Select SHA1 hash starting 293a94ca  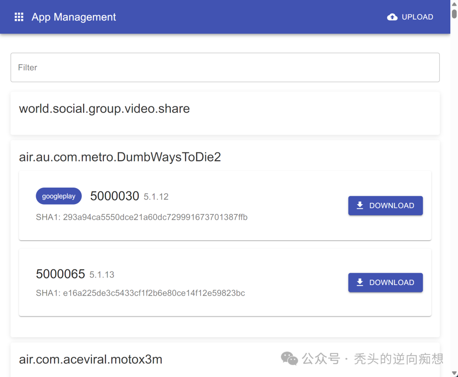click(155, 217)
